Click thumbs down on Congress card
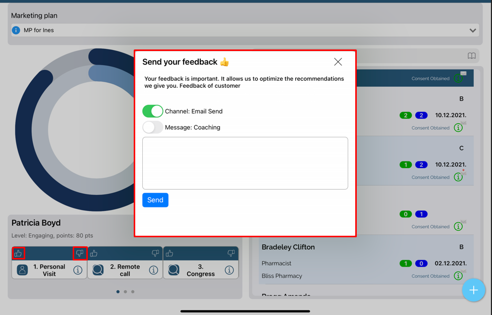Viewport: 492px width, 315px height. coord(231,253)
